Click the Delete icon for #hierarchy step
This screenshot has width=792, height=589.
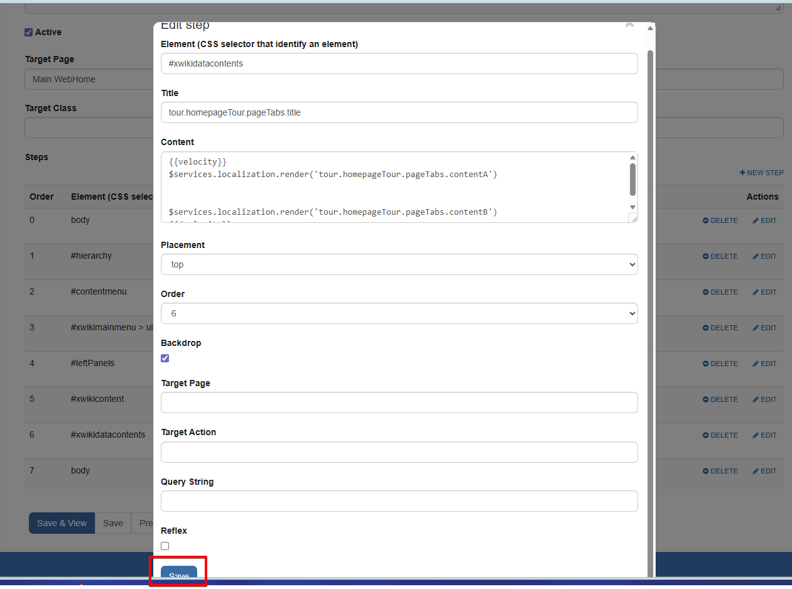(x=706, y=256)
